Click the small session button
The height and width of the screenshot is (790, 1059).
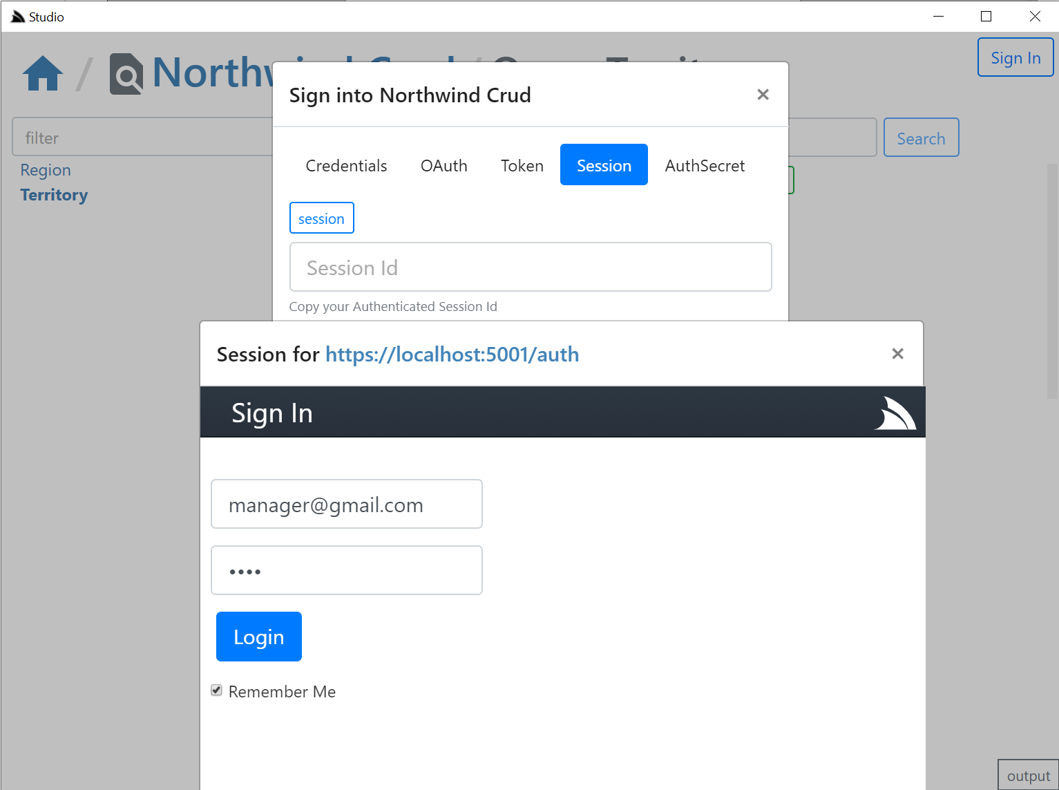[x=321, y=218]
